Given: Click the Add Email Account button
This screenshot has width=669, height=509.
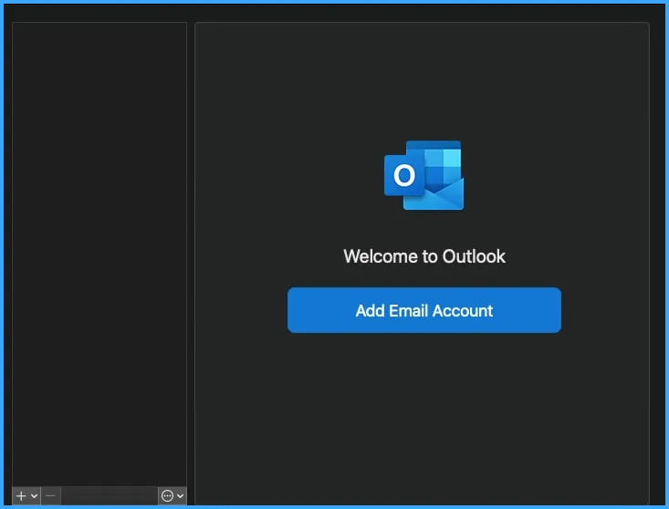Looking at the screenshot, I should point(424,310).
